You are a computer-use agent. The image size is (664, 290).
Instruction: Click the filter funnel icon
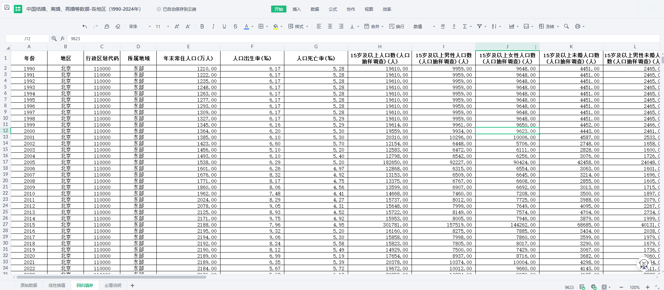480,26
